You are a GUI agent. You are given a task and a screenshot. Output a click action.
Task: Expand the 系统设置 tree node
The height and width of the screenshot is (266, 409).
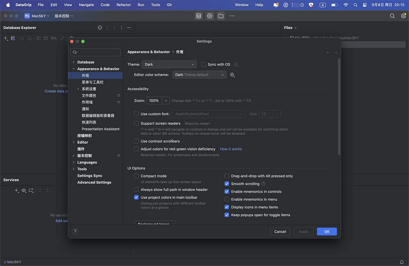(x=78, y=89)
